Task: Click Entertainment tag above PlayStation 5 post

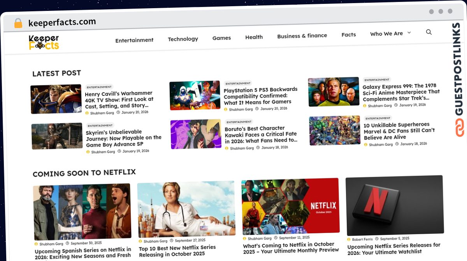Action: point(238,83)
